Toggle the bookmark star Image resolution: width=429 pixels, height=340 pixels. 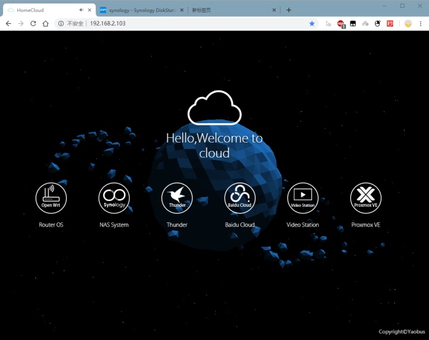pyautogui.click(x=312, y=23)
